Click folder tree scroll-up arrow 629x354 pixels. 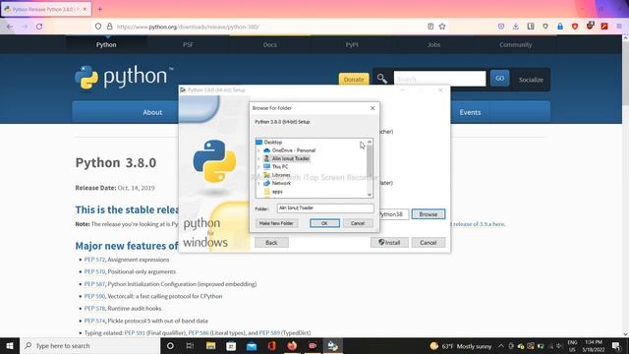[370, 142]
